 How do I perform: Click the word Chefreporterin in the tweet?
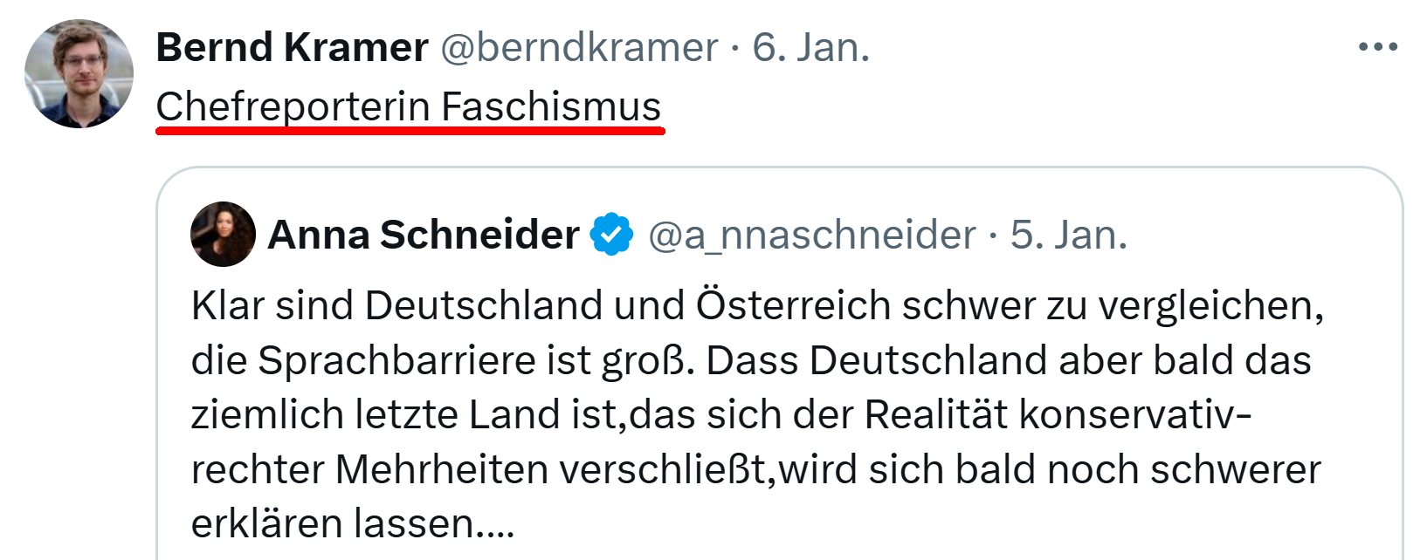[293, 107]
